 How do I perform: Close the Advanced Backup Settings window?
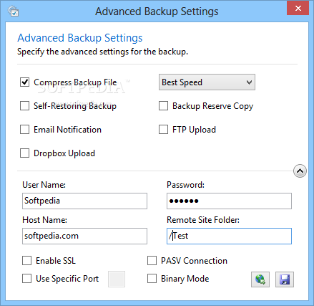pos(298,9)
